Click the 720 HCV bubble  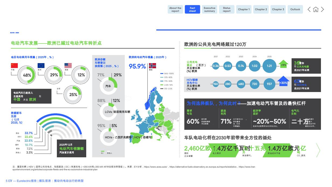(254, 84)
